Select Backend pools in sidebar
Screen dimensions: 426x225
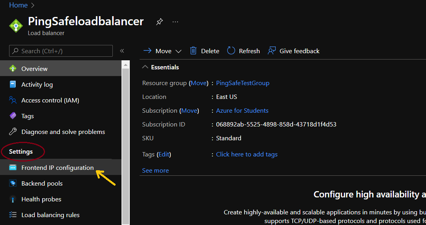coord(42,183)
